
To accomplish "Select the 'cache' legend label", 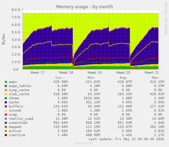I will pyautogui.click(x=14, y=102).
